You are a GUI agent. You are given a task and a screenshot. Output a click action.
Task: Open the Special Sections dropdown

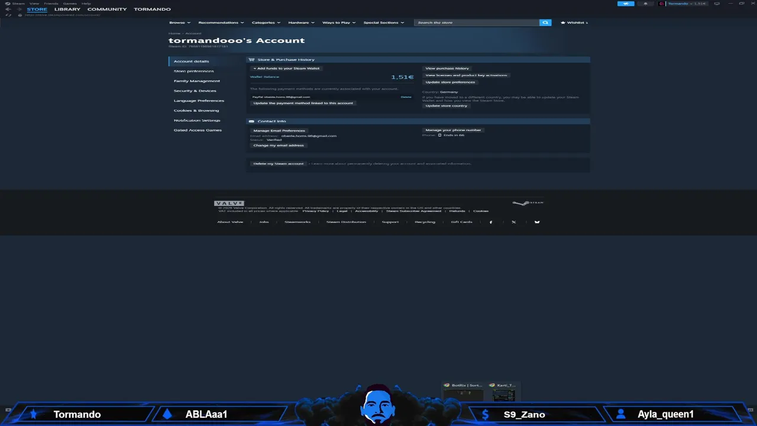(384, 22)
